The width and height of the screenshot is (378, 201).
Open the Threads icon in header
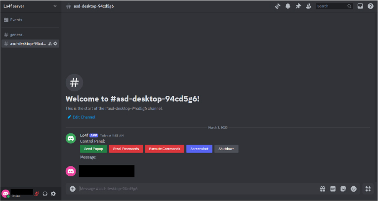pyautogui.click(x=278, y=6)
